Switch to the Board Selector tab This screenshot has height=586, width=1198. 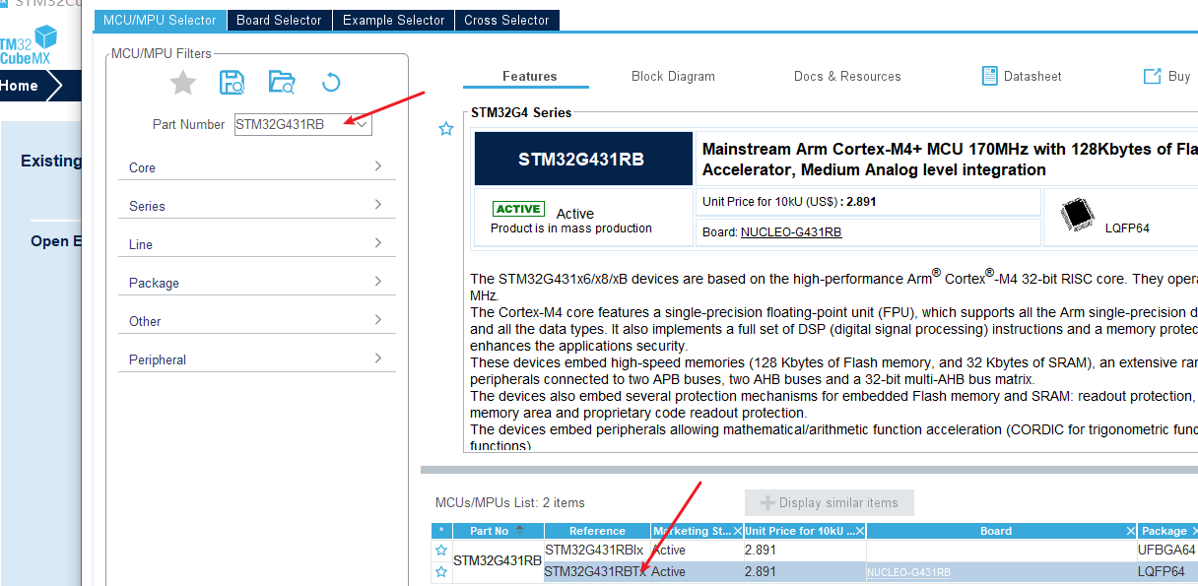[279, 20]
